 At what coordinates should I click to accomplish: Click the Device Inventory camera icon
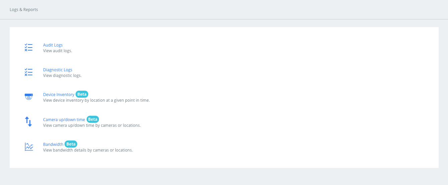29,97
